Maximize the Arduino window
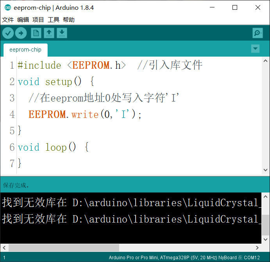Image resolution: width=270 pixels, height=262 pixels. point(235,7)
